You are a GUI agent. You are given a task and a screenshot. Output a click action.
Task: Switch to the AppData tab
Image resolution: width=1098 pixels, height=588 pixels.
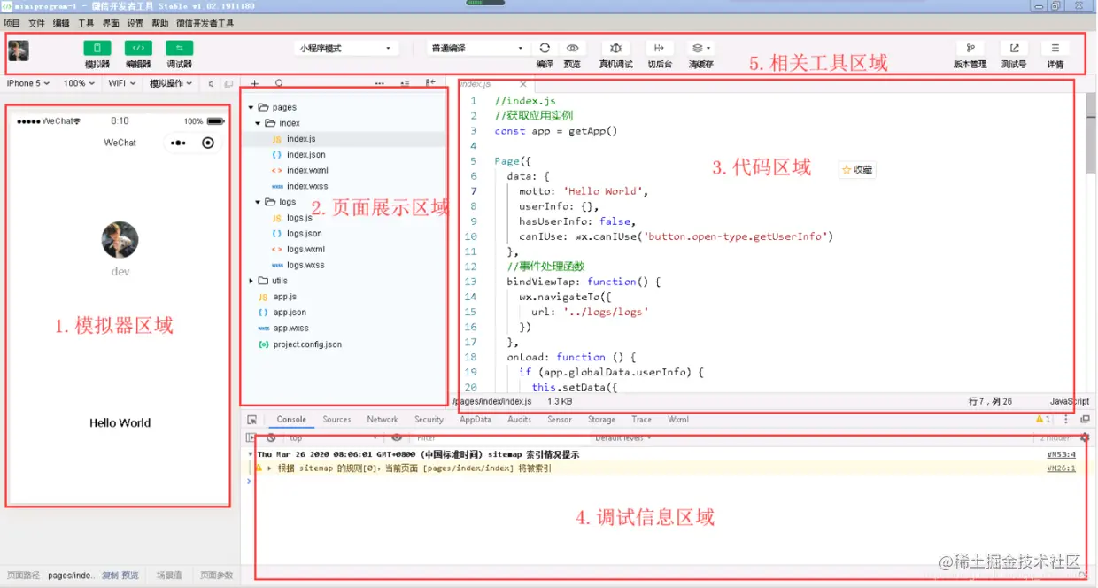(x=476, y=420)
